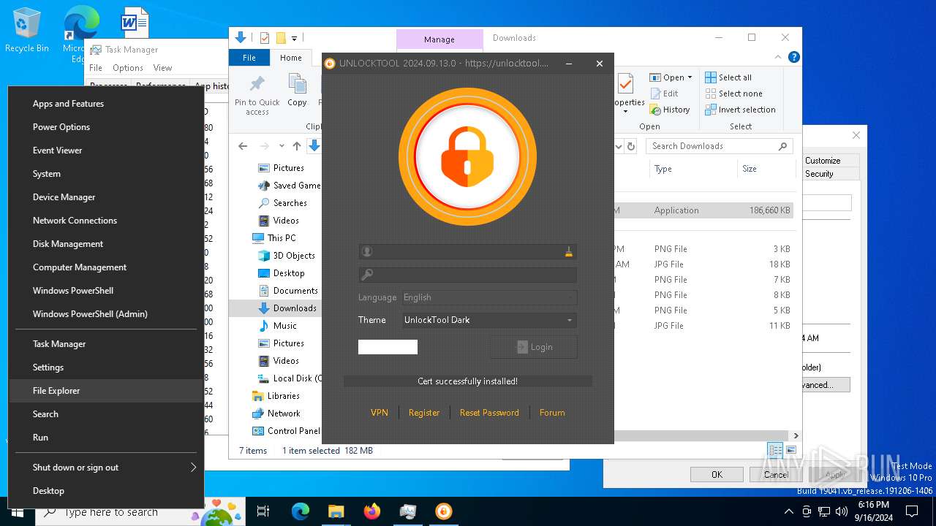This screenshot has width=936, height=526.
Task: Open the notification center icon
Action: (912, 511)
